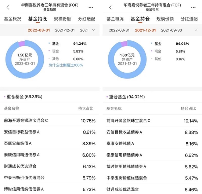Switch to 规模份额 tab in left panel
Screen dimensions: 202x194
[62, 19]
